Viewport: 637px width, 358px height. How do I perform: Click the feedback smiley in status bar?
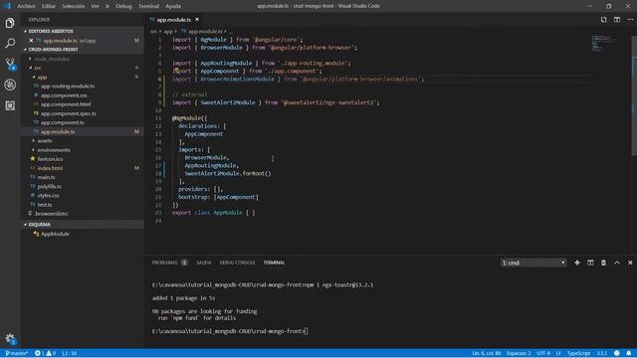click(617, 353)
